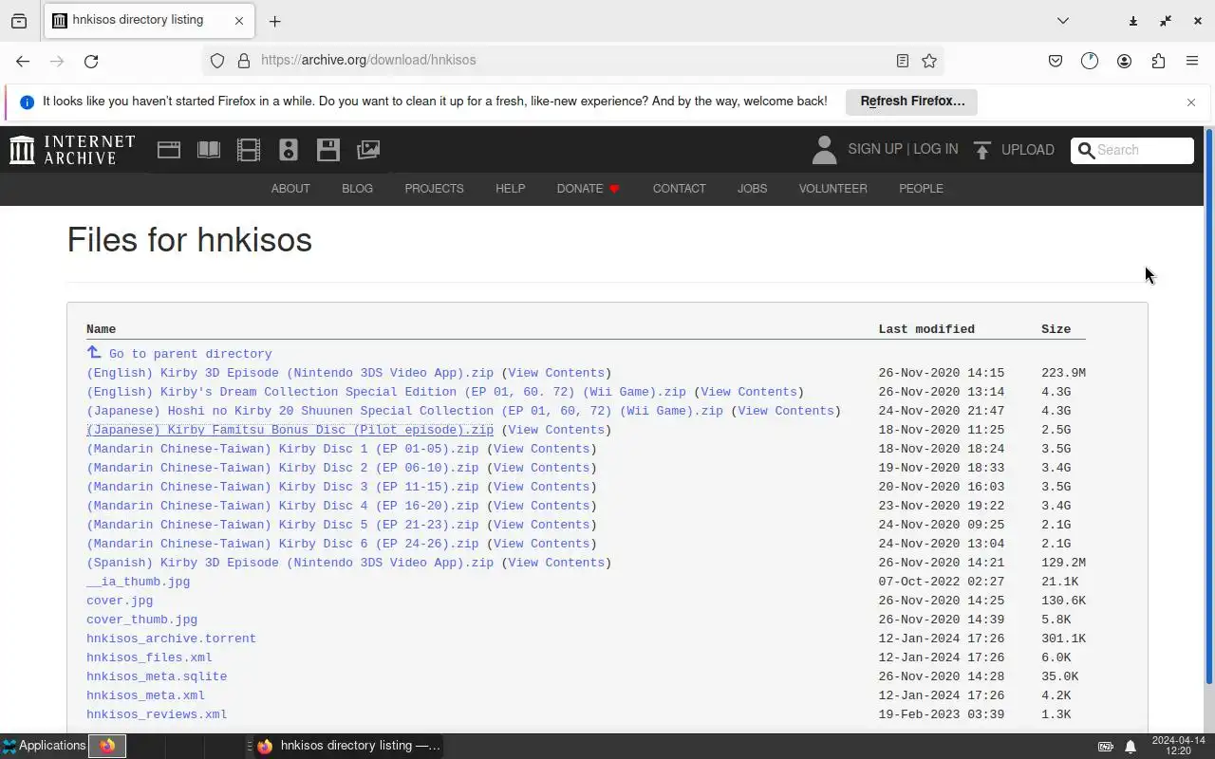Download Kirby Famitsu Bonus Disc zip
The height and width of the screenshot is (759, 1215).
pyautogui.click(x=290, y=430)
